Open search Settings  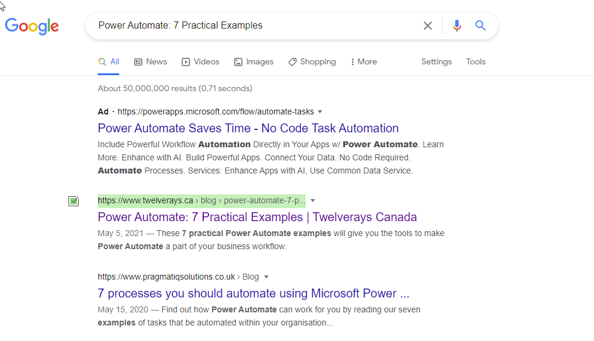tap(436, 62)
